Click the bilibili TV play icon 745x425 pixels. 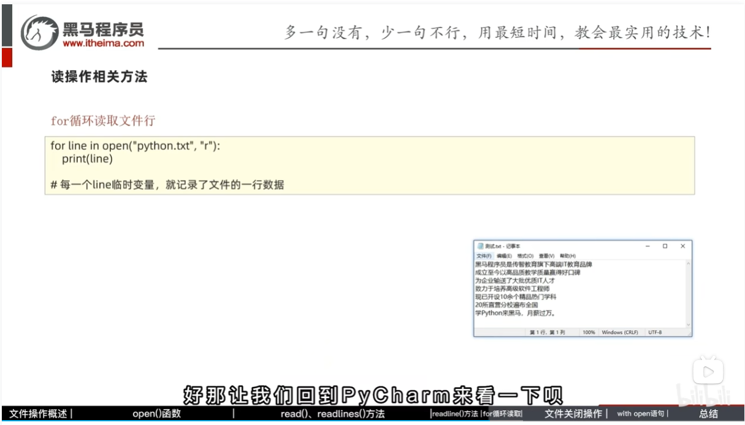pos(708,372)
